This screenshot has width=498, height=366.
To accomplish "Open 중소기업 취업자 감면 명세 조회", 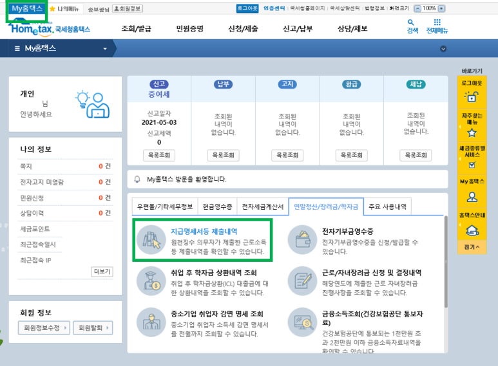I will tap(217, 314).
